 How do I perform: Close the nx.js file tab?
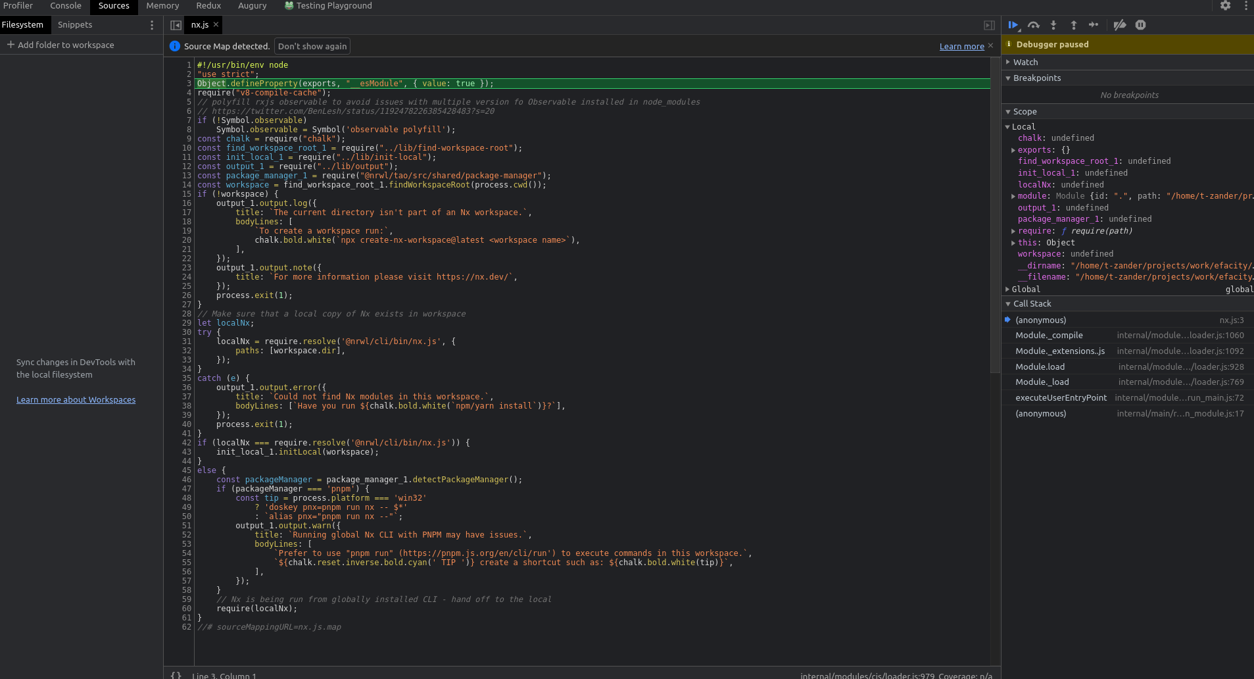(x=216, y=24)
